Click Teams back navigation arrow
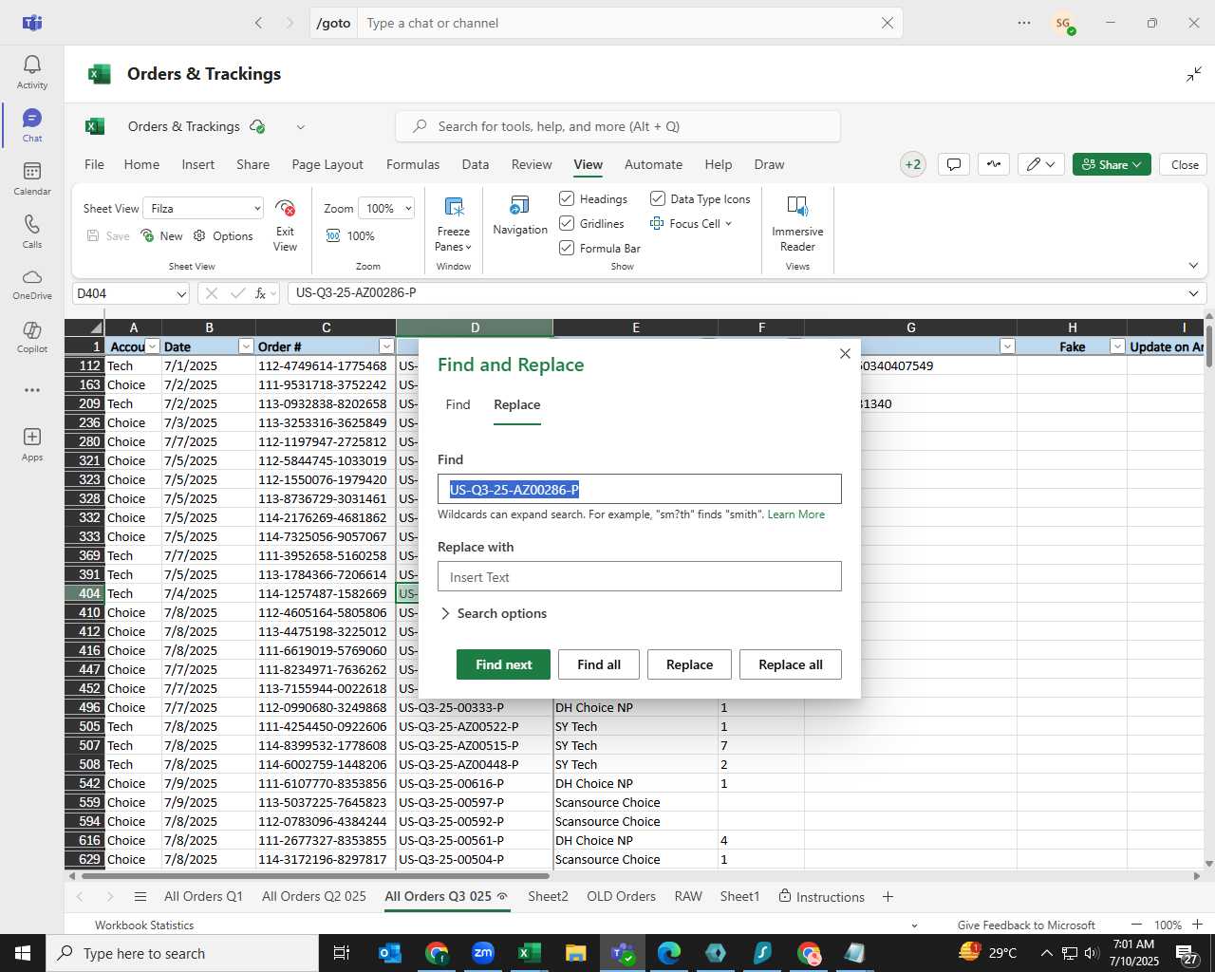Image resolution: width=1215 pixels, height=972 pixels. (x=258, y=23)
